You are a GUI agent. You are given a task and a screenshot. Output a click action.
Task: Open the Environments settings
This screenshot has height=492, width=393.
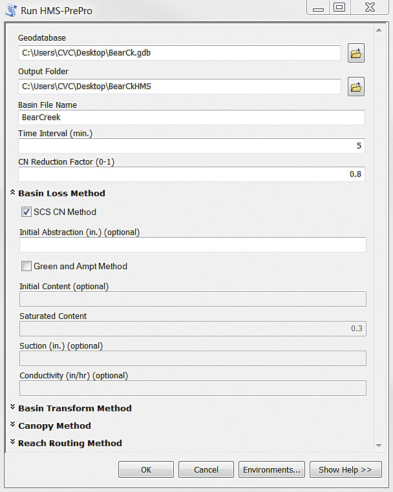(271, 469)
